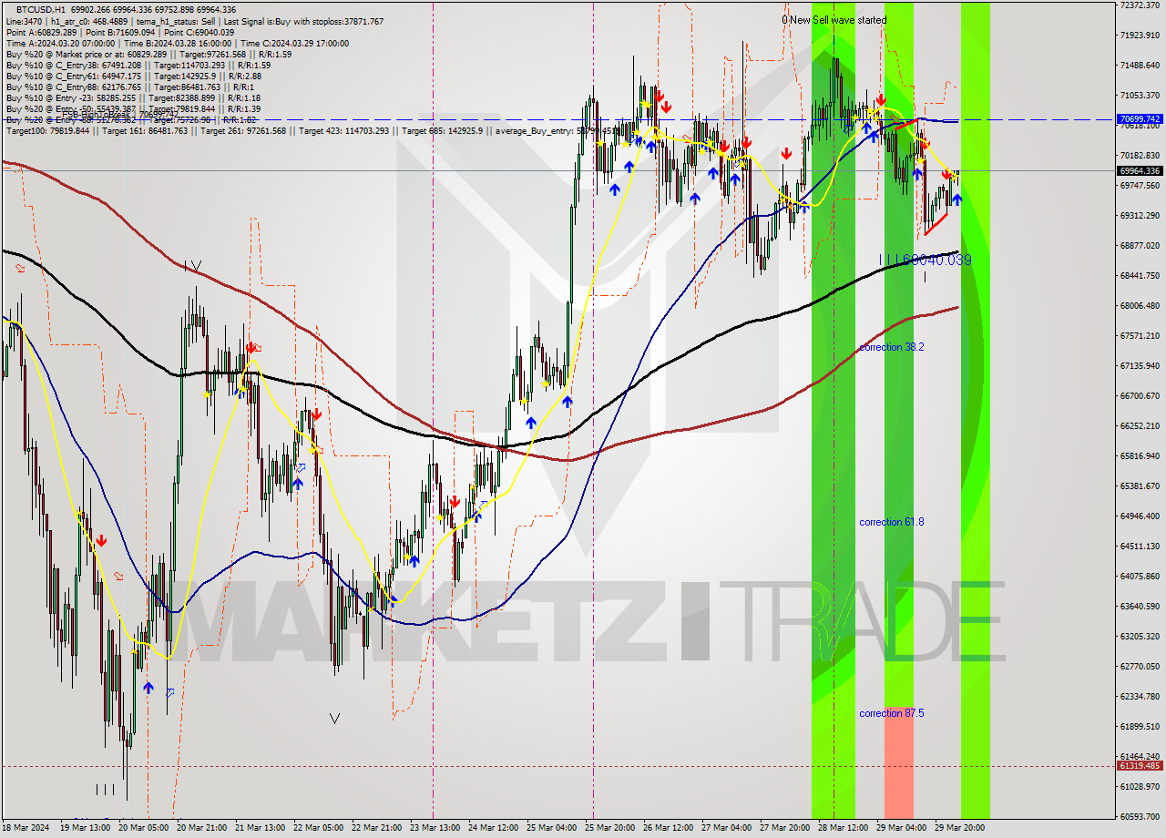Image resolution: width=1166 pixels, height=838 pixels.
Task: Select the 'correction 87.5' label
Action: (x=892, y=713)
